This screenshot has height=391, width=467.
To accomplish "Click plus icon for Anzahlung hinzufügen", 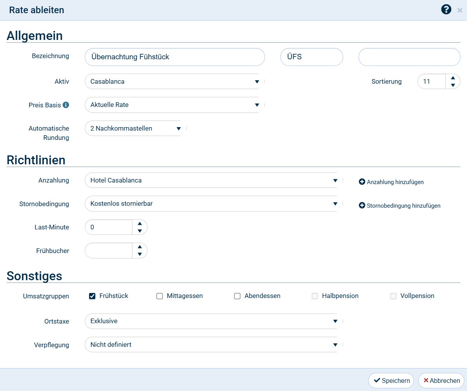I will (x=362, y=182).
